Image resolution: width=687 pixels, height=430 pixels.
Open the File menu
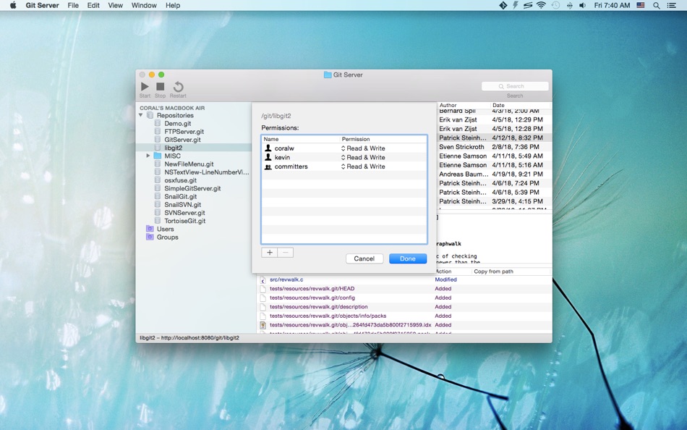[x=73, y=5]
